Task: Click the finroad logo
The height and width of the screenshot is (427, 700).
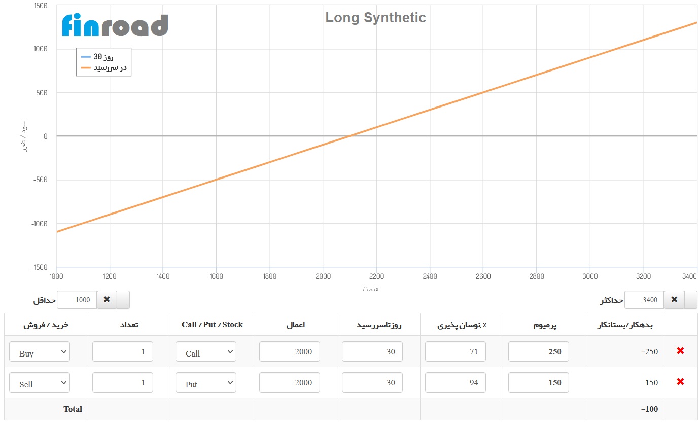Action: click(115, 25)
